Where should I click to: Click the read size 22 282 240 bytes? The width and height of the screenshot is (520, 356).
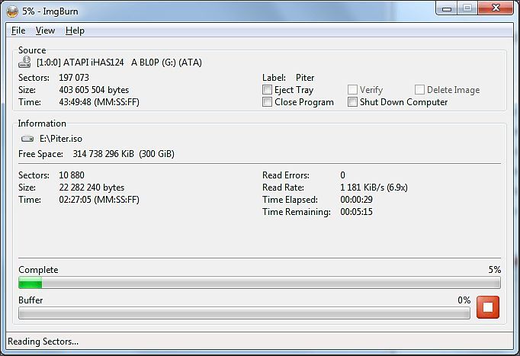91,188
